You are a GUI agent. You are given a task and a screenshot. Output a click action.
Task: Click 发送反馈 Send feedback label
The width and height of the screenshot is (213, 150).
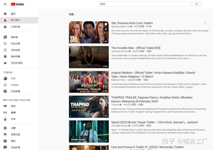[x=15, y=147]
